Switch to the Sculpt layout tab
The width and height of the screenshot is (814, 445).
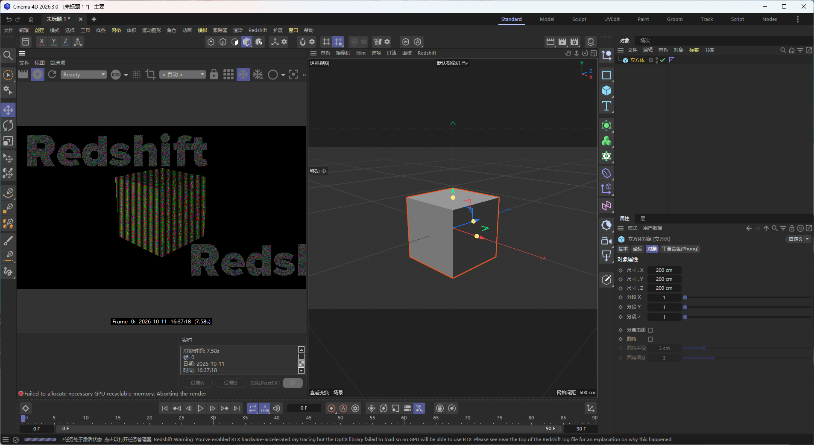click(x=579, y=19)
